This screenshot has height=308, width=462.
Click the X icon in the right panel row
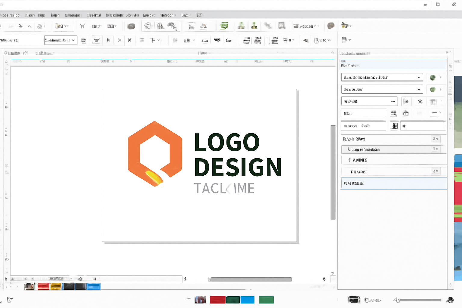point(420,101)
